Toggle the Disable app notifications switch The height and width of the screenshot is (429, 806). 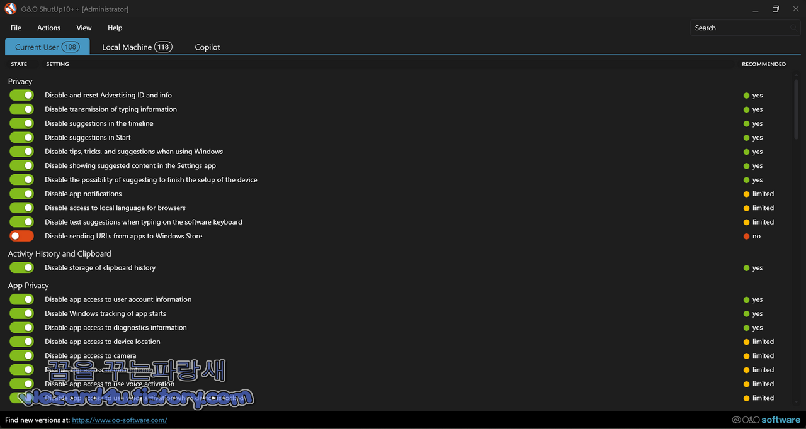(x=21, y=194)
